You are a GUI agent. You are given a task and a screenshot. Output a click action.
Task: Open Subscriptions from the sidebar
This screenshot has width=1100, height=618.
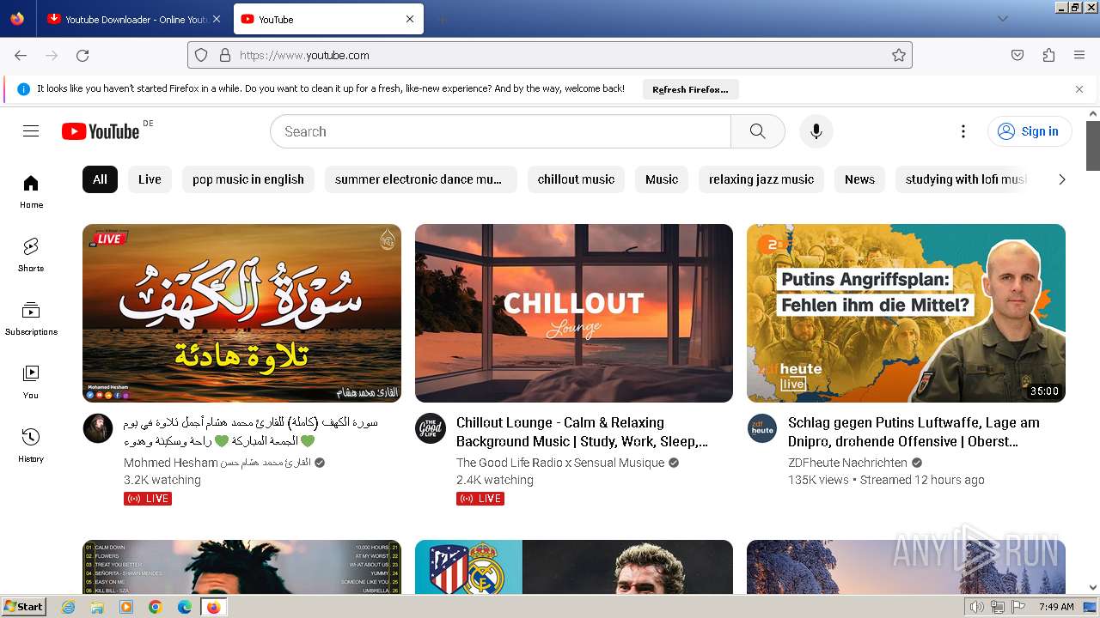click(31, 319)
